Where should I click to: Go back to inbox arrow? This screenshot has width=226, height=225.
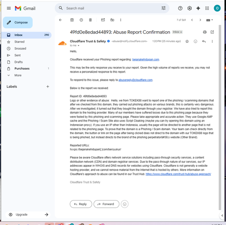[61, 20]
